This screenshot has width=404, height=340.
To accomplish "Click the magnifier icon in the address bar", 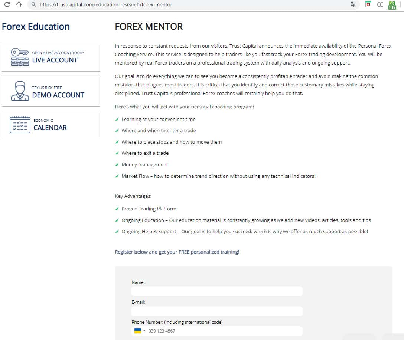I will click(34, 5).
